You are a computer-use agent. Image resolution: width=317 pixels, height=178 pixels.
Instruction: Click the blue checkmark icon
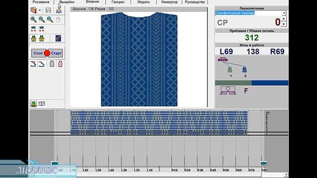58,38
